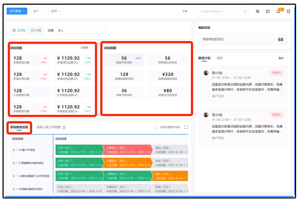Select 跟进计划 tab
The width and height of the screenshot is (299, 201).
(204, 58)
